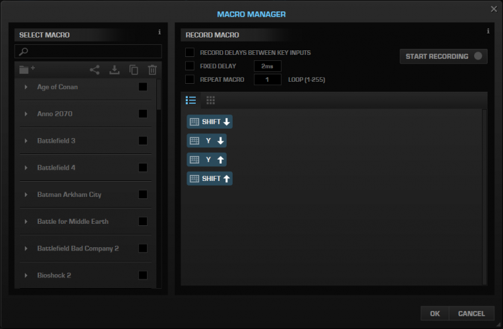Open the Record Macro info icon
The width and height of the screenshot is (503, 329).
[x=488, y=31]
